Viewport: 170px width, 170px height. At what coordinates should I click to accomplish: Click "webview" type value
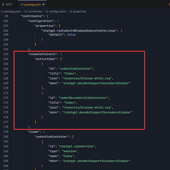coord(70,151)
